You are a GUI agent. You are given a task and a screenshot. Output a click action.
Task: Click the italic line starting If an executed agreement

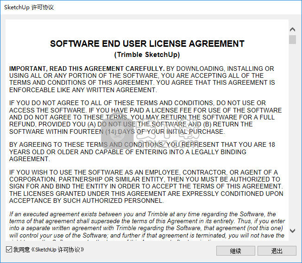[x=143, y=214]
